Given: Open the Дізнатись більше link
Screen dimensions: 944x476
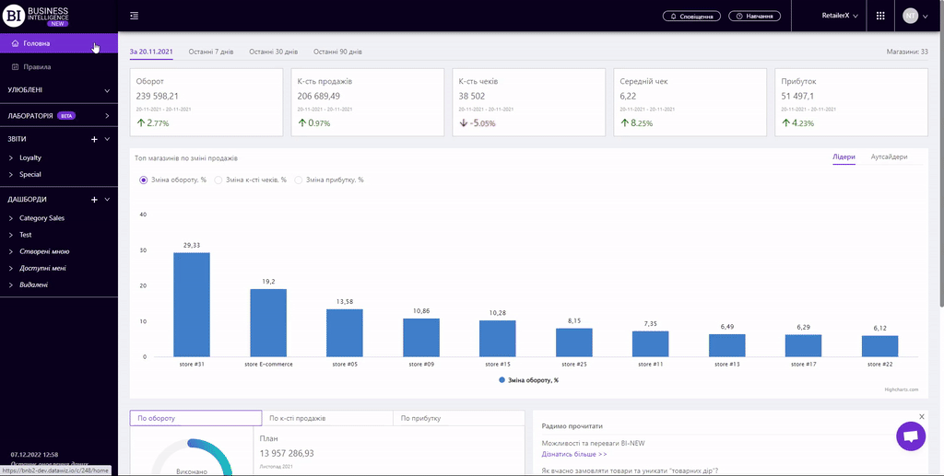Looking at the screenshot, I should pyautogui.click(x=573, y=454).
